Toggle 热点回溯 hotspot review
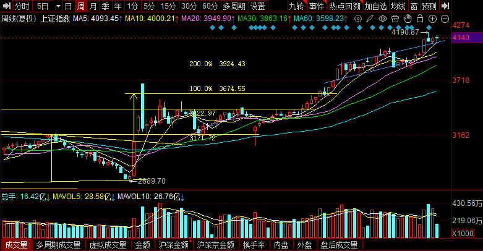The width and height of the screenshot is (483, 251). point(344,6)
